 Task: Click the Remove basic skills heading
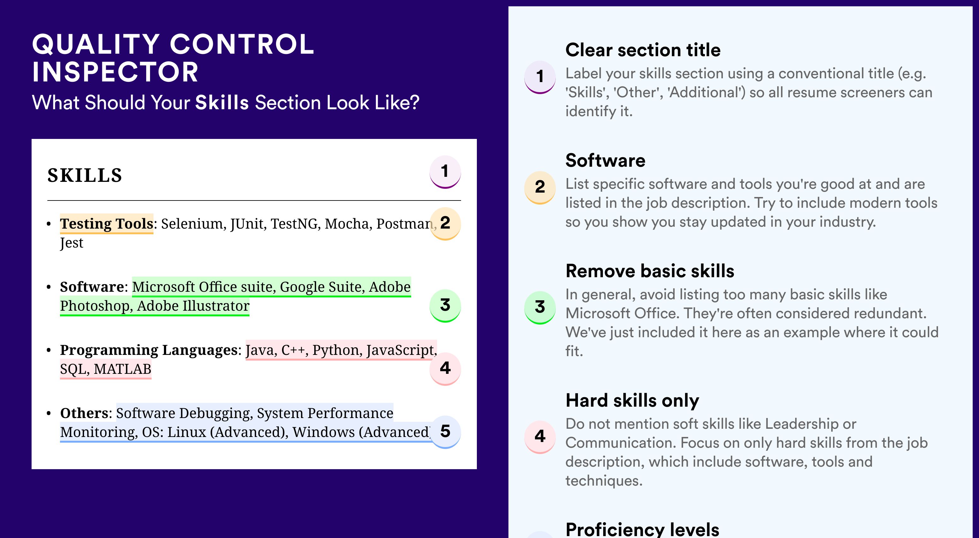click(650, 271)
